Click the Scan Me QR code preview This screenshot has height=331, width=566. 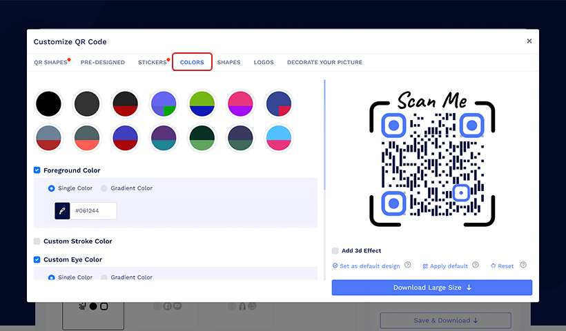432,159
